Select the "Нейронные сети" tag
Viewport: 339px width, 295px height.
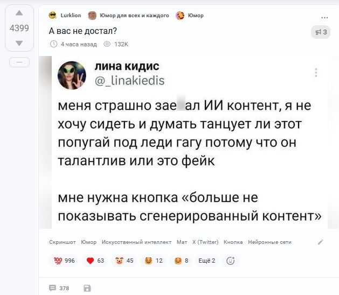[x=269, y=242]
